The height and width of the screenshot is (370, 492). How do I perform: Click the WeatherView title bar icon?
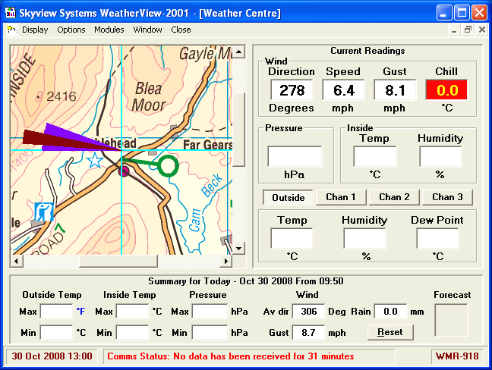[x=11, y=13]
